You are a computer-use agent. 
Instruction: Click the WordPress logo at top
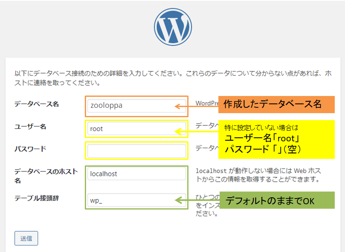click(x=173, y=27)
